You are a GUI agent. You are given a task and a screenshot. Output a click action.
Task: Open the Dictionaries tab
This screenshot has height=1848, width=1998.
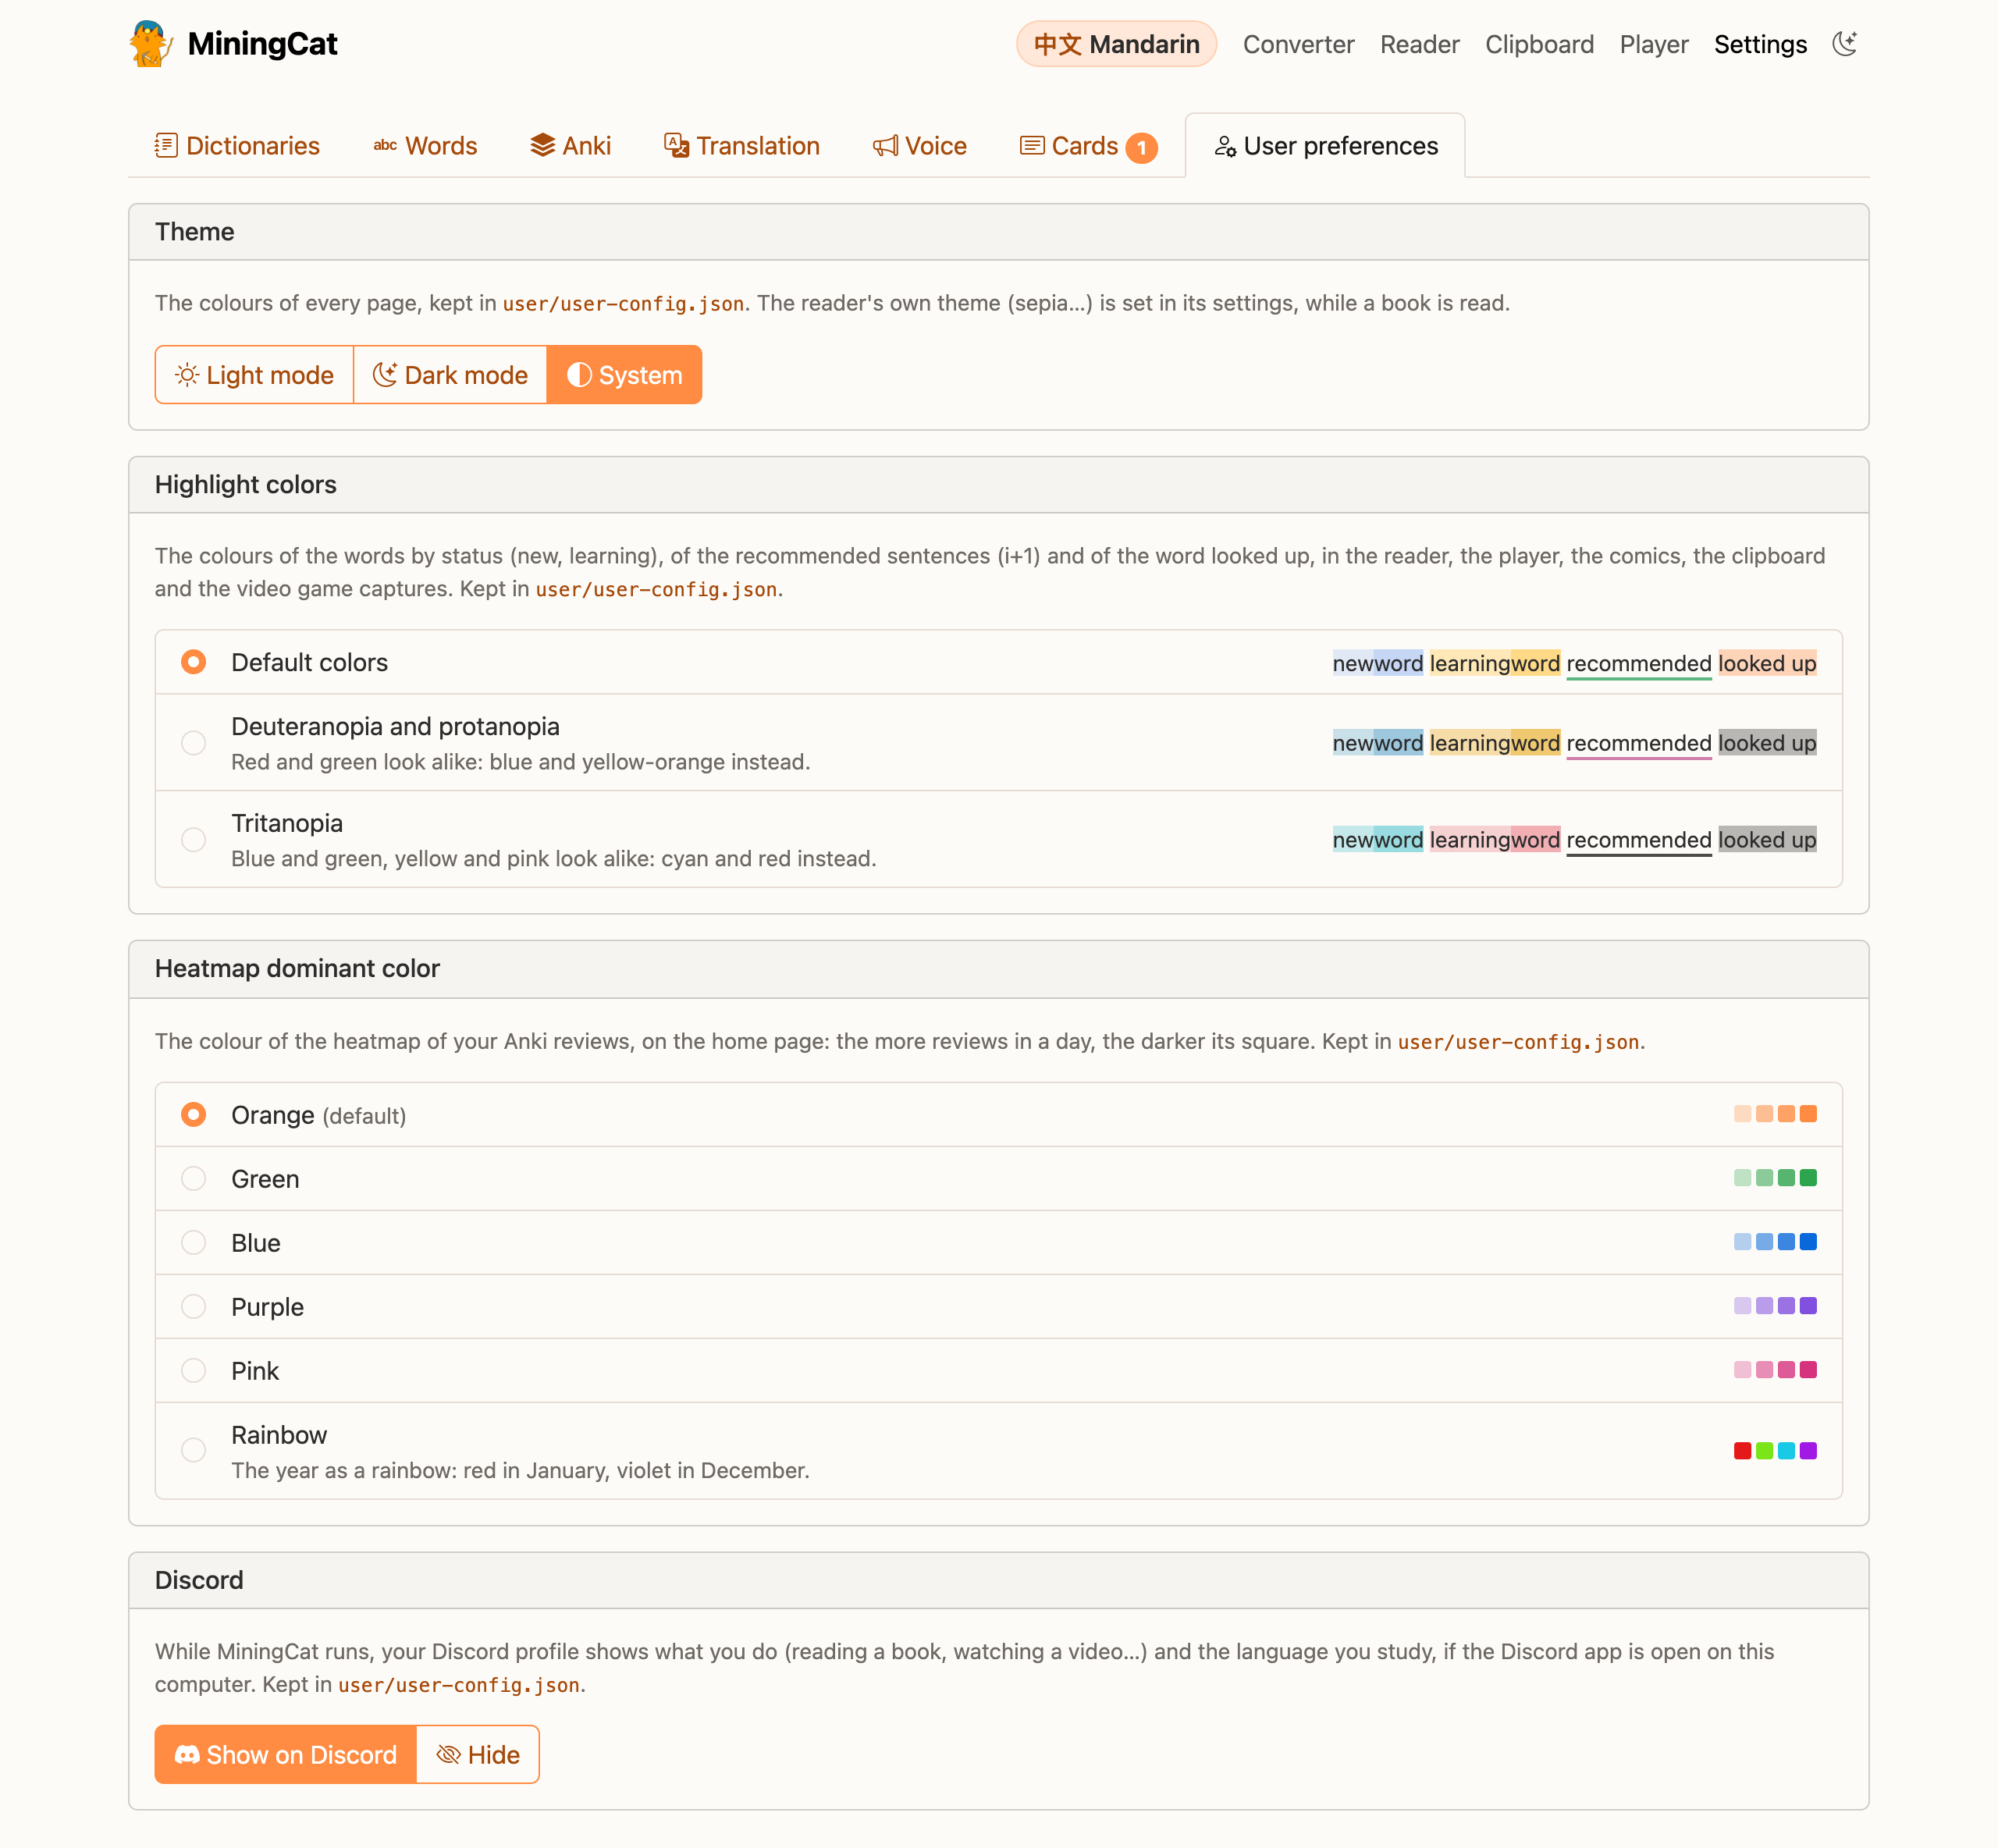(237, 146)
